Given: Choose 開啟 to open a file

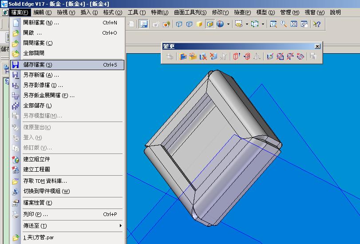Looking at the screenshot, I should click(67, 33).
